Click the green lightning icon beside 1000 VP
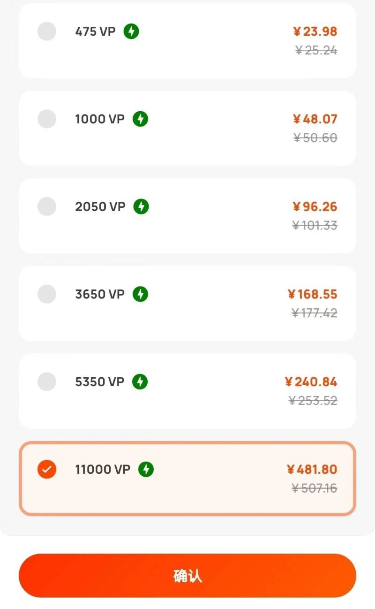The height and width of the screenshot is (609, 375). pos(140,119)
